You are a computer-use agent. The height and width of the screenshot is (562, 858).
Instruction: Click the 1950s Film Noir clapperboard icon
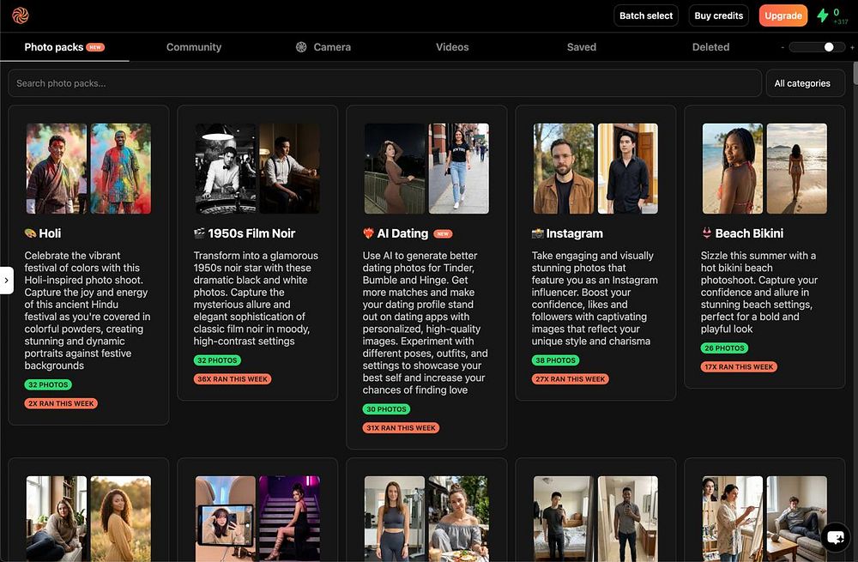(199, 233)
